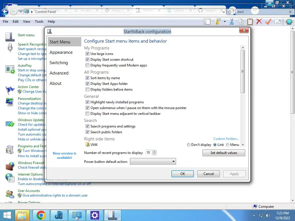Viewport: 295px width, 221px height.
Task: Click the Copy toolbar icon
Action: [241, 22]
